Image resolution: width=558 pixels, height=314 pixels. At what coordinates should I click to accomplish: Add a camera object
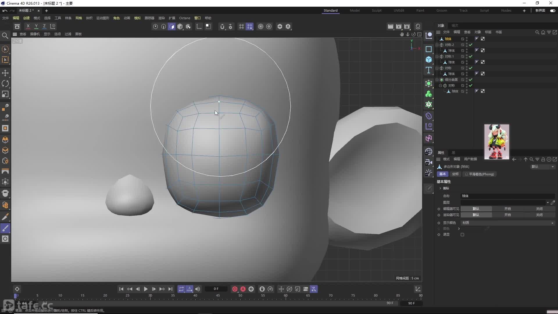click(429, 162)
